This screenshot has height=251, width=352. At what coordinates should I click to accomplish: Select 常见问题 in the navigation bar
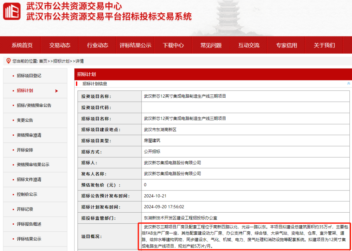coord(211,45)
